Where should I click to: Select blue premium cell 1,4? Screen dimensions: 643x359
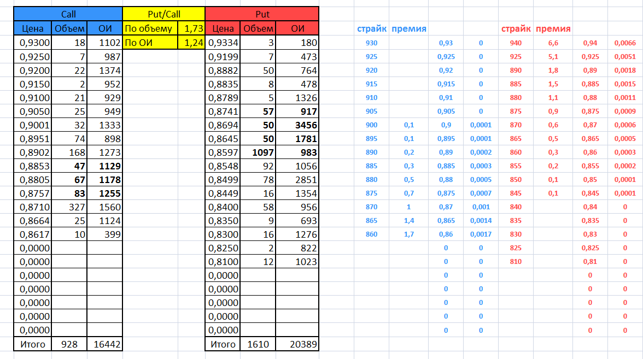(409, 221)
